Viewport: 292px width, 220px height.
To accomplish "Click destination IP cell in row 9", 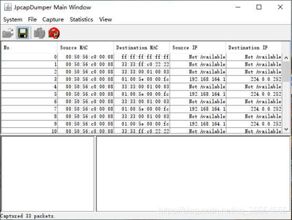I will (254, 124).
